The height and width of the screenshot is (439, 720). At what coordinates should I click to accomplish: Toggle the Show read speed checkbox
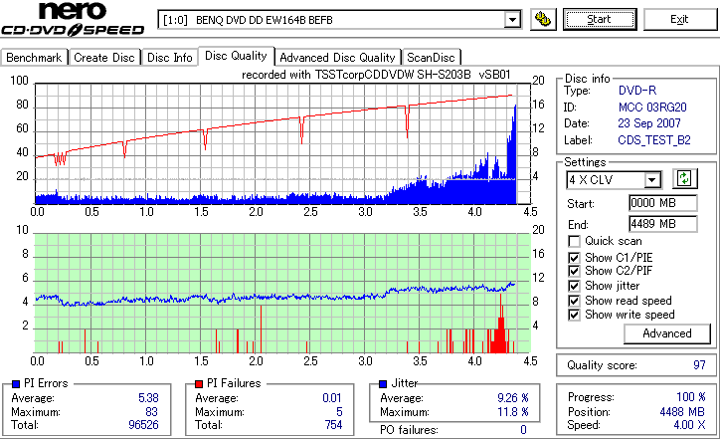pyautogui.click(x=574, y=301)
